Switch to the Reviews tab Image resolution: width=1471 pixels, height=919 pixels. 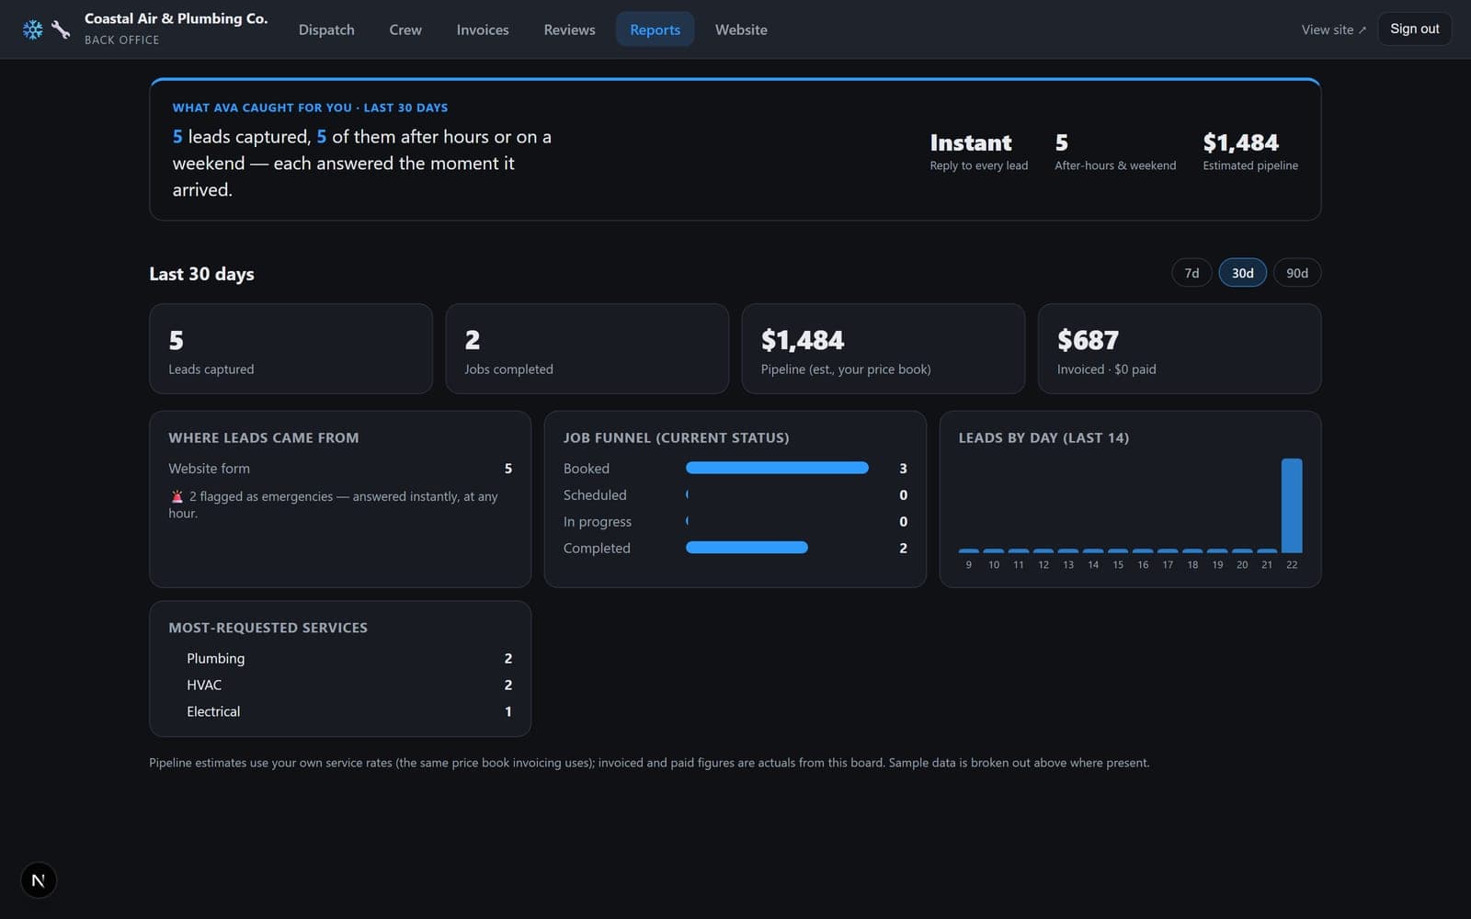point(569,29)
